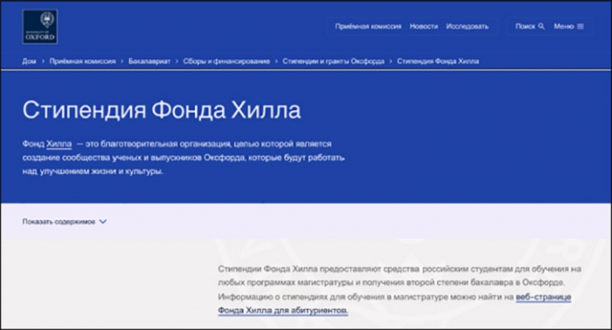This screenshot has width=612, height=330.
Task: Click the University of Oxford logo
Action: pos(40,26)
